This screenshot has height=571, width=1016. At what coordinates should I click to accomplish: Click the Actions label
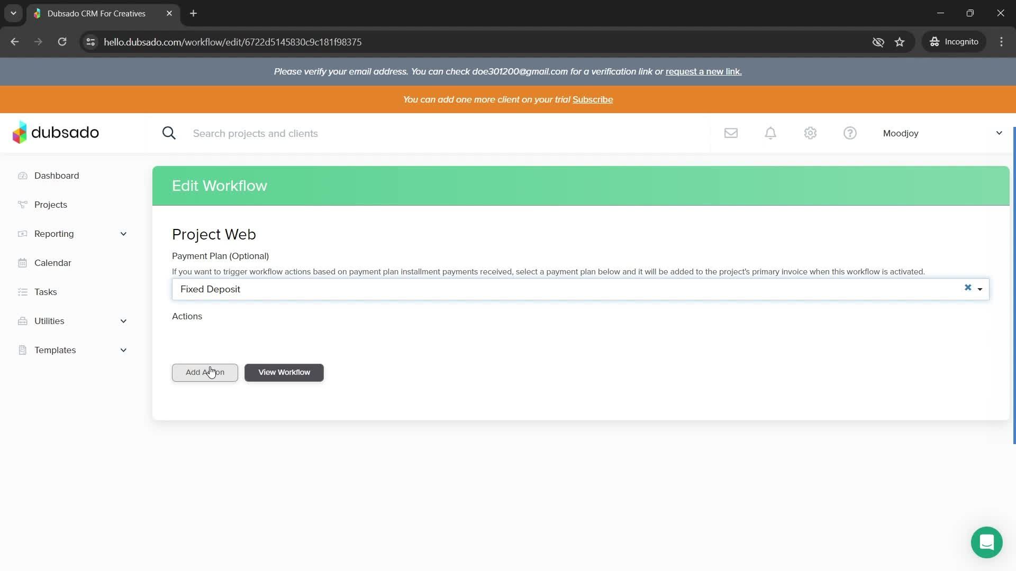click(187, 316)
